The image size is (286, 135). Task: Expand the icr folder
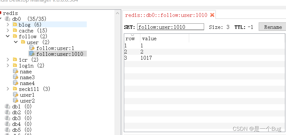click(8, 59)
